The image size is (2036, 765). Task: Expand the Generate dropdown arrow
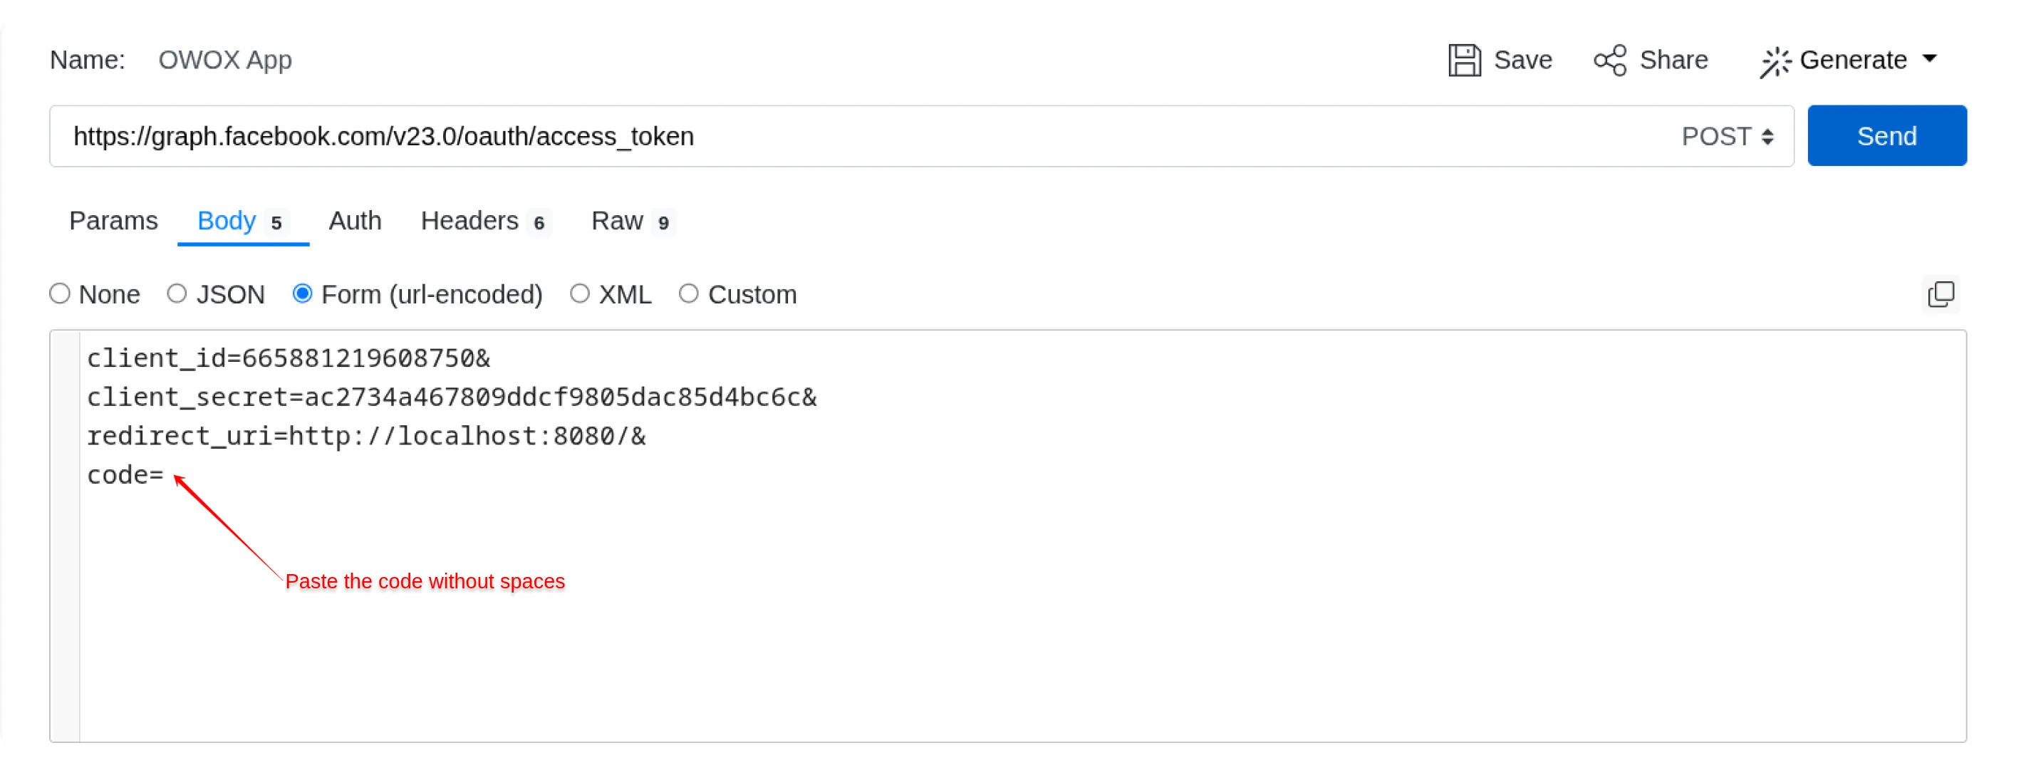coord(1929,58)
